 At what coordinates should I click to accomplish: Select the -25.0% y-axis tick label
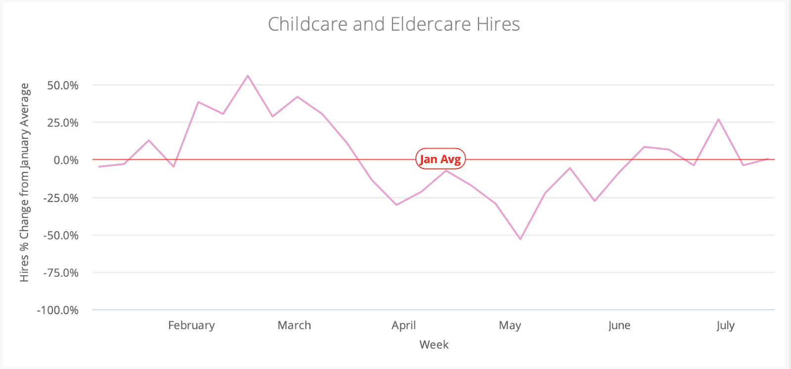61,198
